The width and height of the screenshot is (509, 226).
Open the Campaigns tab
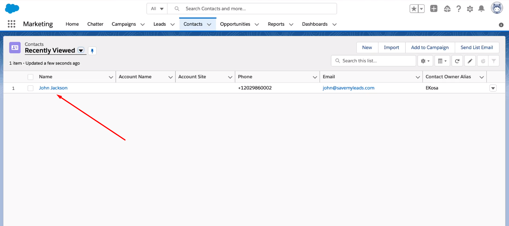point(124,24)
